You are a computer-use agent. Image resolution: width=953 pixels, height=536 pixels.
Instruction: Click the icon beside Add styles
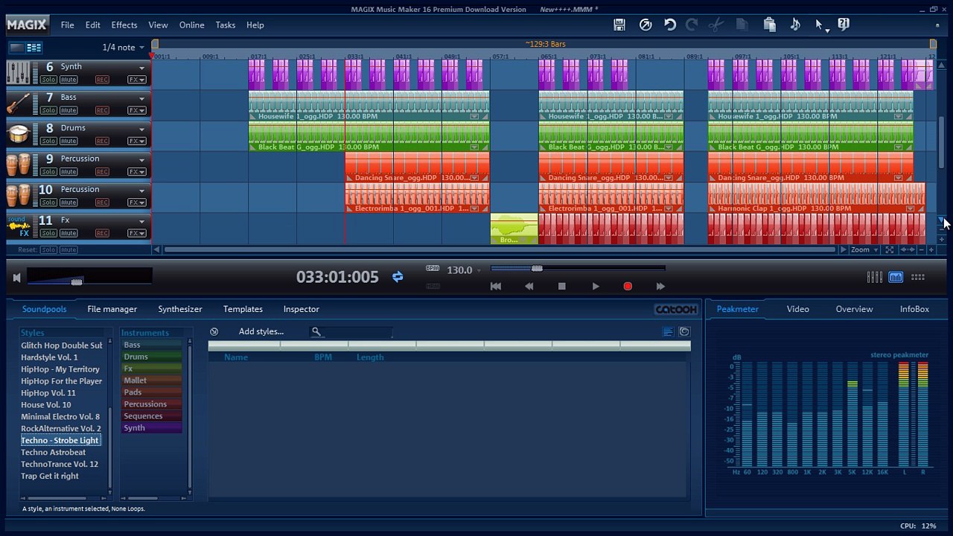214,331
